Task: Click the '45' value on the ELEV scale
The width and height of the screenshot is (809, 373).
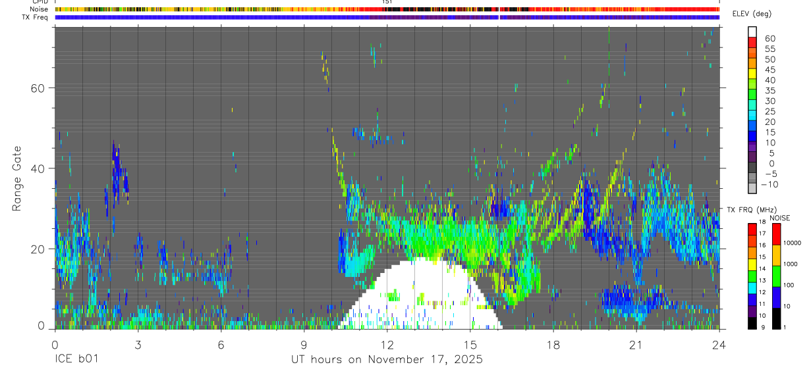Action: tap(769, 70)
